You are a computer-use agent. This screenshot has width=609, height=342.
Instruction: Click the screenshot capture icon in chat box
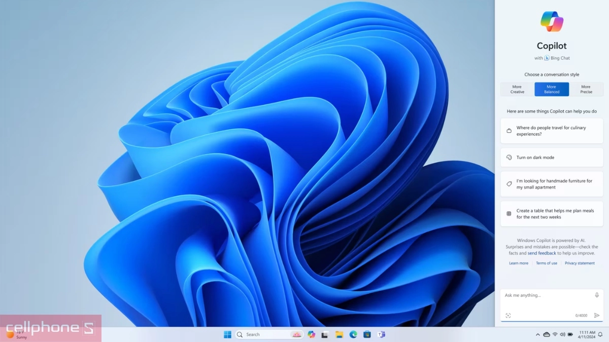pyautogui.click(x=508, y=315)
